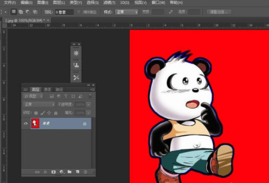The image size is (269, 183).
Task: Open the 编辑(E) Edit menu
Action: click(x=26, y=2)
